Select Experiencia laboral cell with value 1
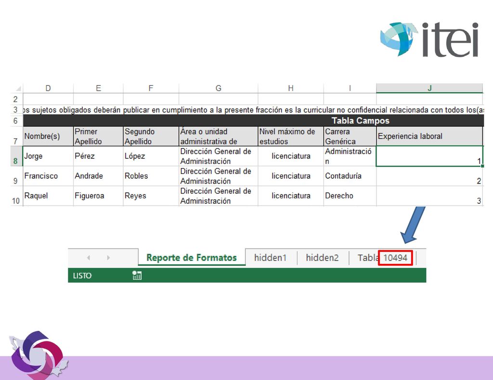Image resolution: width=493 pixels, height=380 pixels. (429, 156)
